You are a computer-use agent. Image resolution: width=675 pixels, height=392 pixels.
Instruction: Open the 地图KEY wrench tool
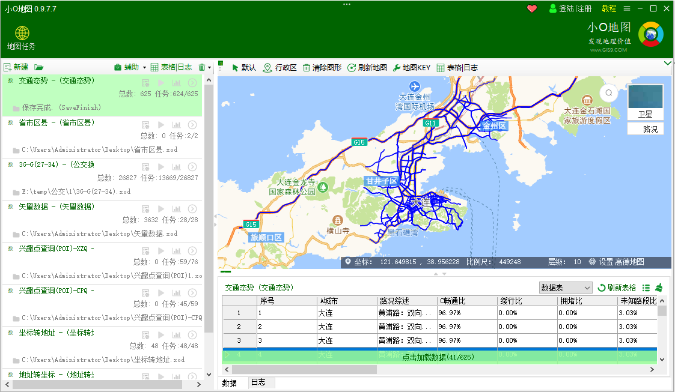pos(412,67)
